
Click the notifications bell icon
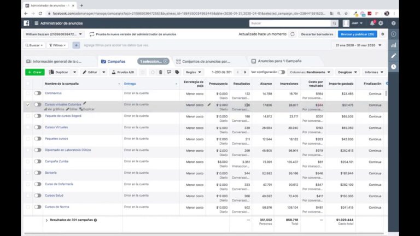372,23
